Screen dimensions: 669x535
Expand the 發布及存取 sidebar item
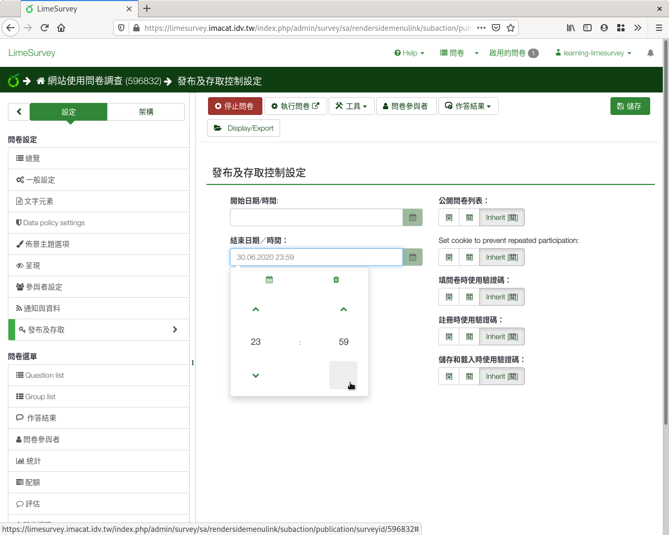(99, 330)
